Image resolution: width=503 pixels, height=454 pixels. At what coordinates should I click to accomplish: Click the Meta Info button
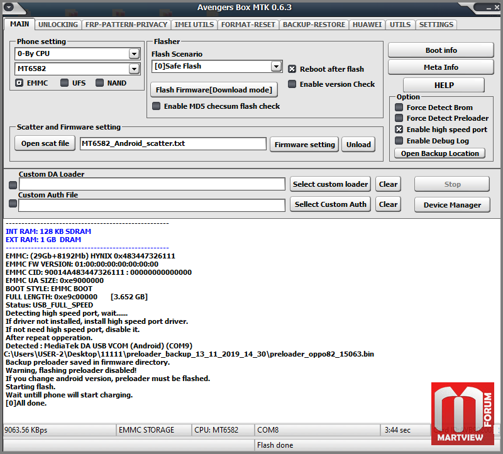(441, 67)
